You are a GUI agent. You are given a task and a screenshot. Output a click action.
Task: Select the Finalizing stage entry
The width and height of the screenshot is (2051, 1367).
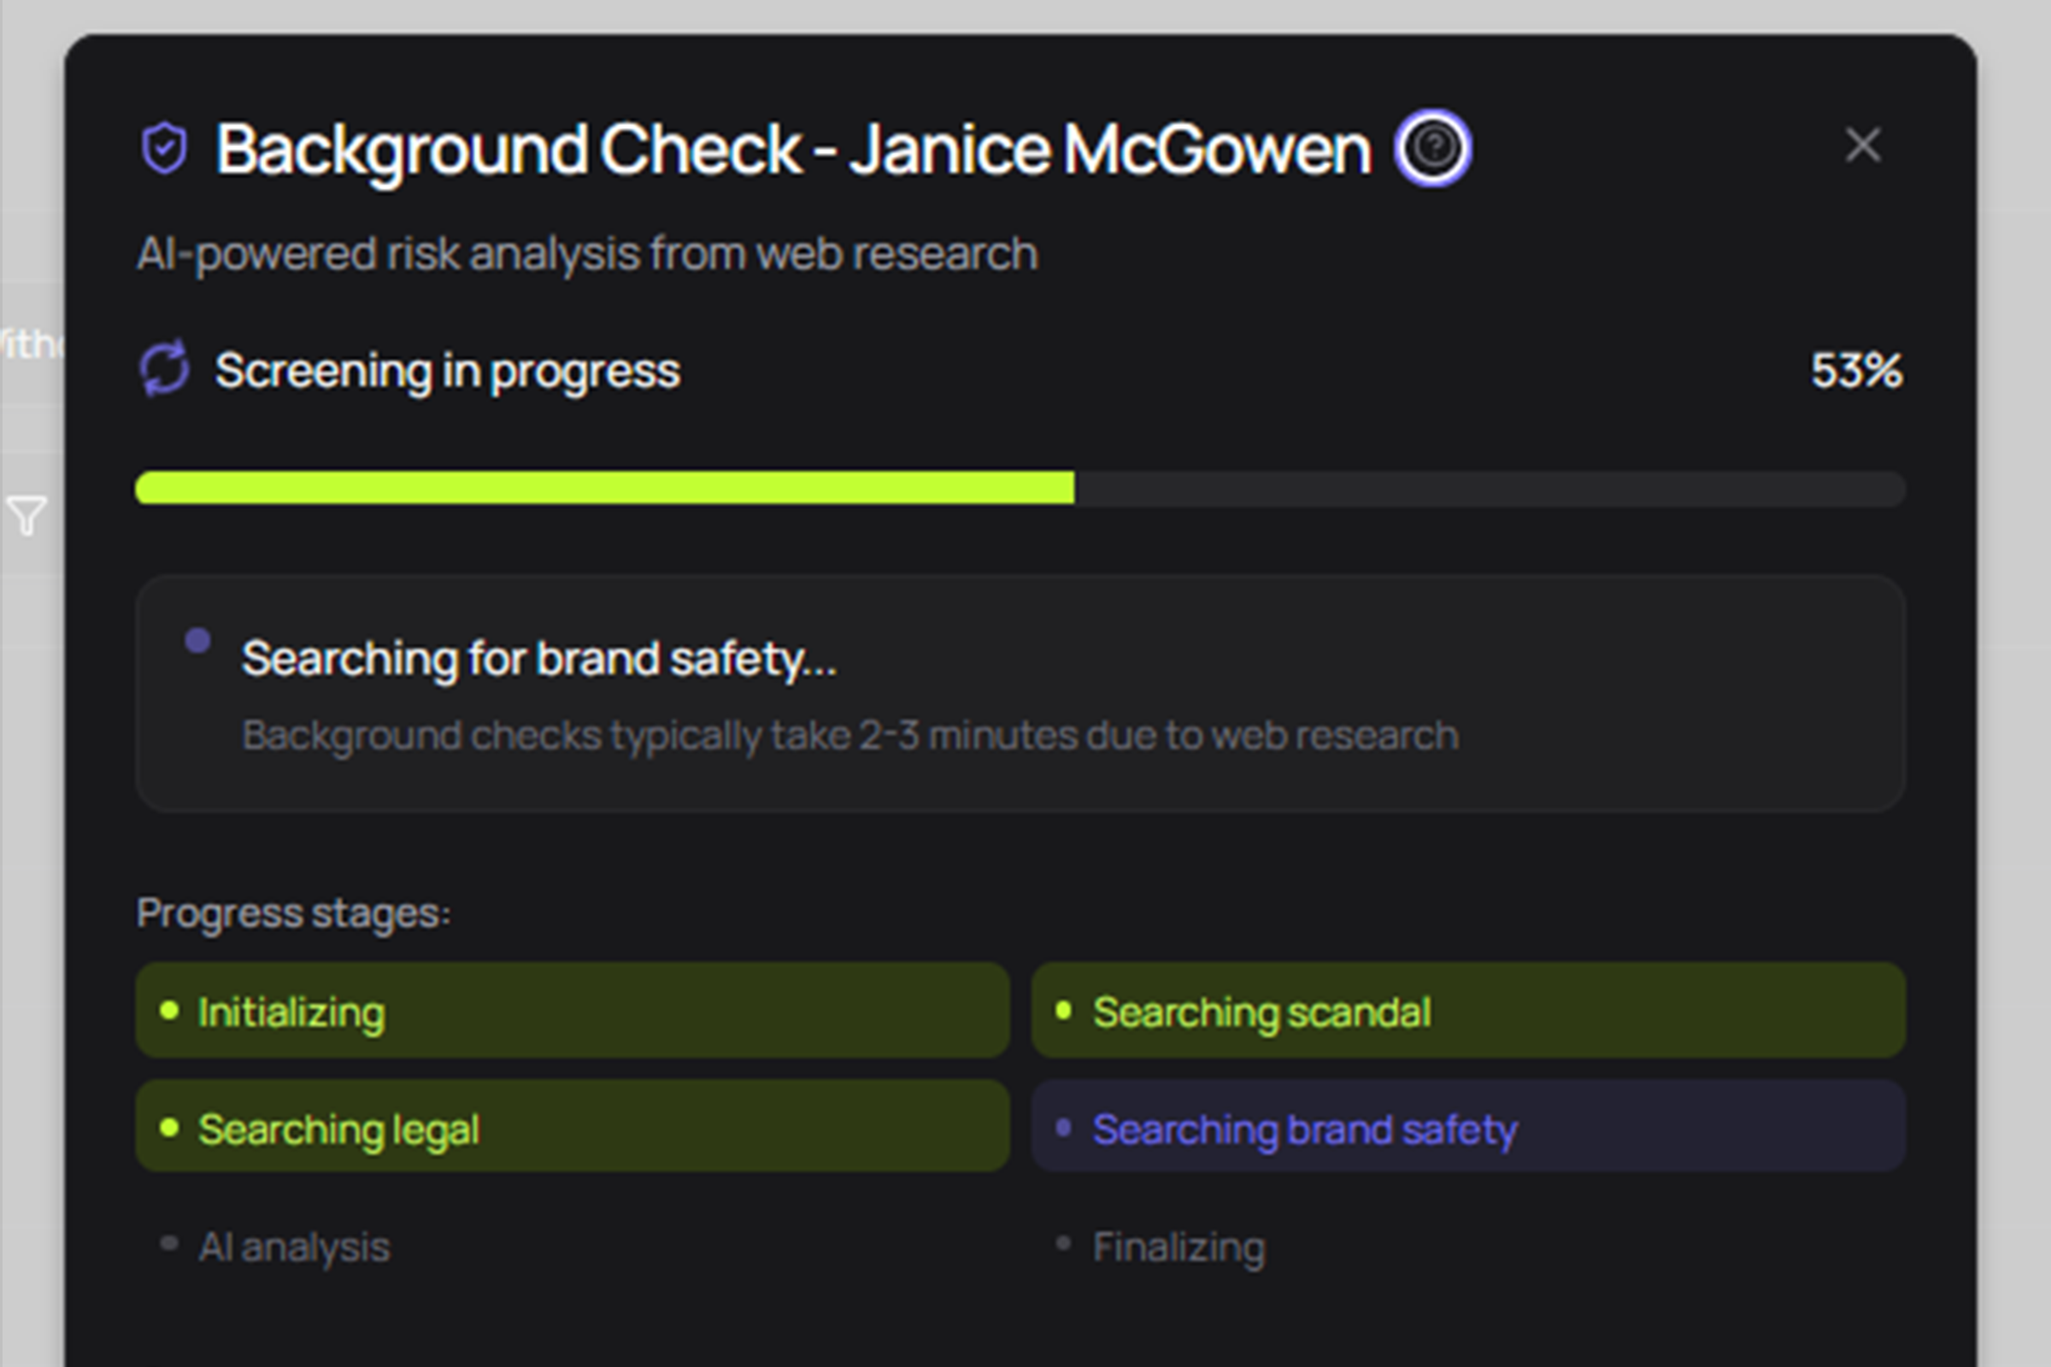click(1179, 1245)
